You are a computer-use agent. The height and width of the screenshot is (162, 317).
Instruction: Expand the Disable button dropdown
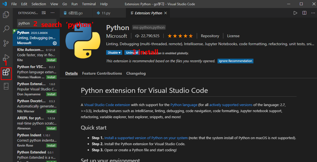(x=120, y=53)
